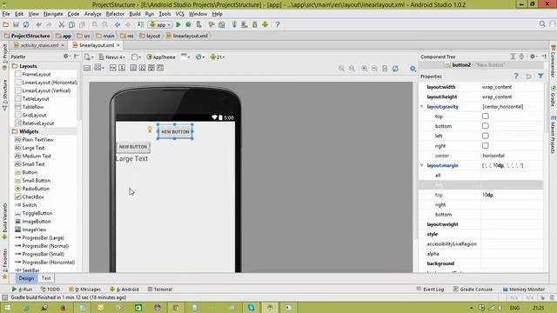Click the Refresh icon in designer toolbar

point(395,69)
